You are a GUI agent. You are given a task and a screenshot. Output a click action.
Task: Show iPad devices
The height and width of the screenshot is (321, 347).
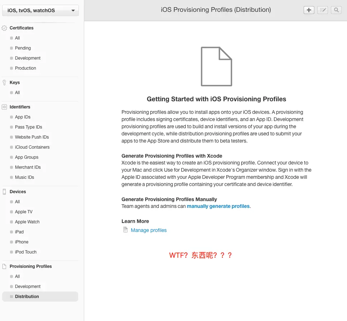click(x=19, y=232)
